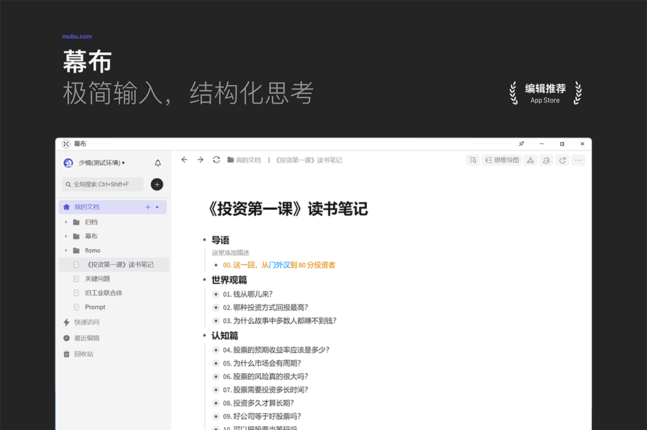
Task: Expand the 归档 folder
Action: pos(65,220)
